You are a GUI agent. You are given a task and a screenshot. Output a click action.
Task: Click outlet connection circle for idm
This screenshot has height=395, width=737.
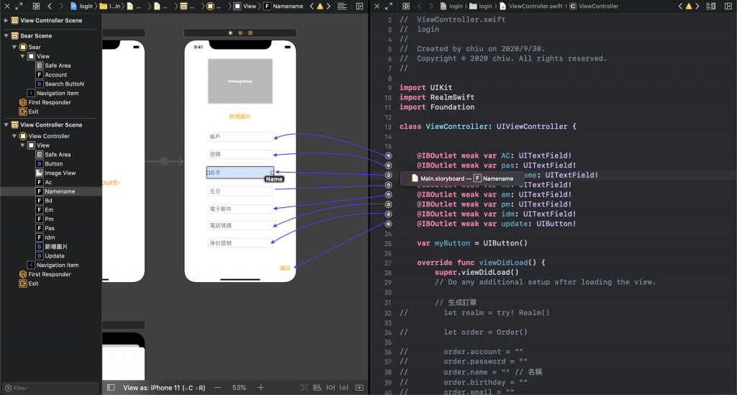coord(388,214)
